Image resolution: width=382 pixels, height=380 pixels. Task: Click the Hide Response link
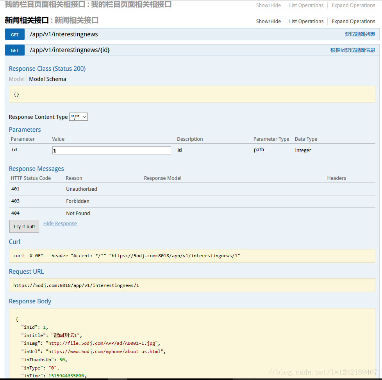(60, 223)
